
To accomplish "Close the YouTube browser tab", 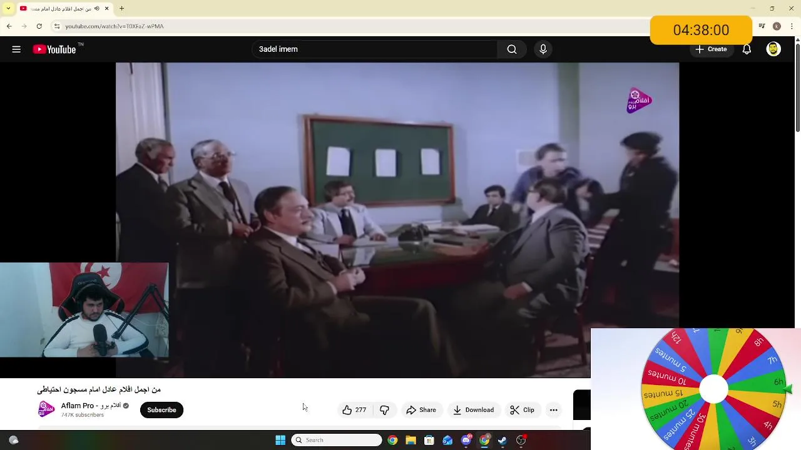I will click(106, 9).
